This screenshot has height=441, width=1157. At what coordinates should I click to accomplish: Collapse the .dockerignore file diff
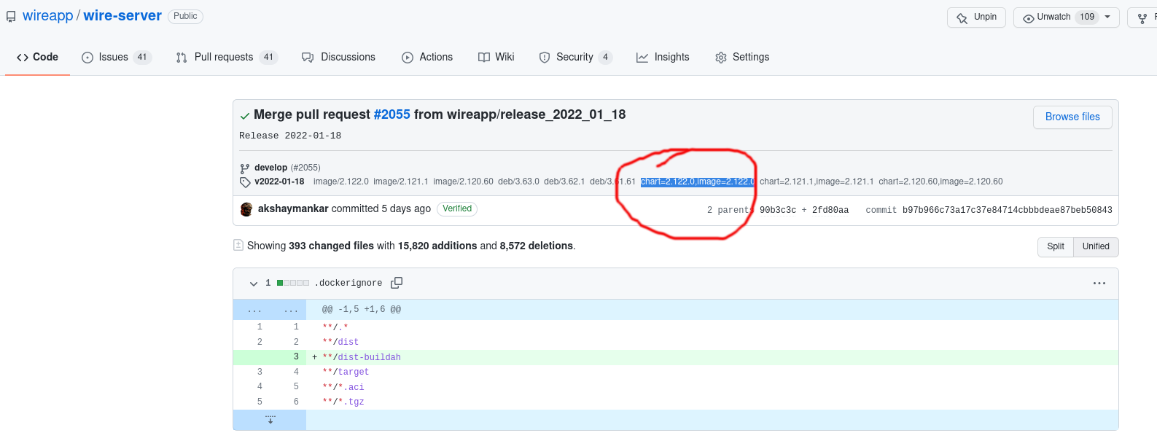coord(254,284)
